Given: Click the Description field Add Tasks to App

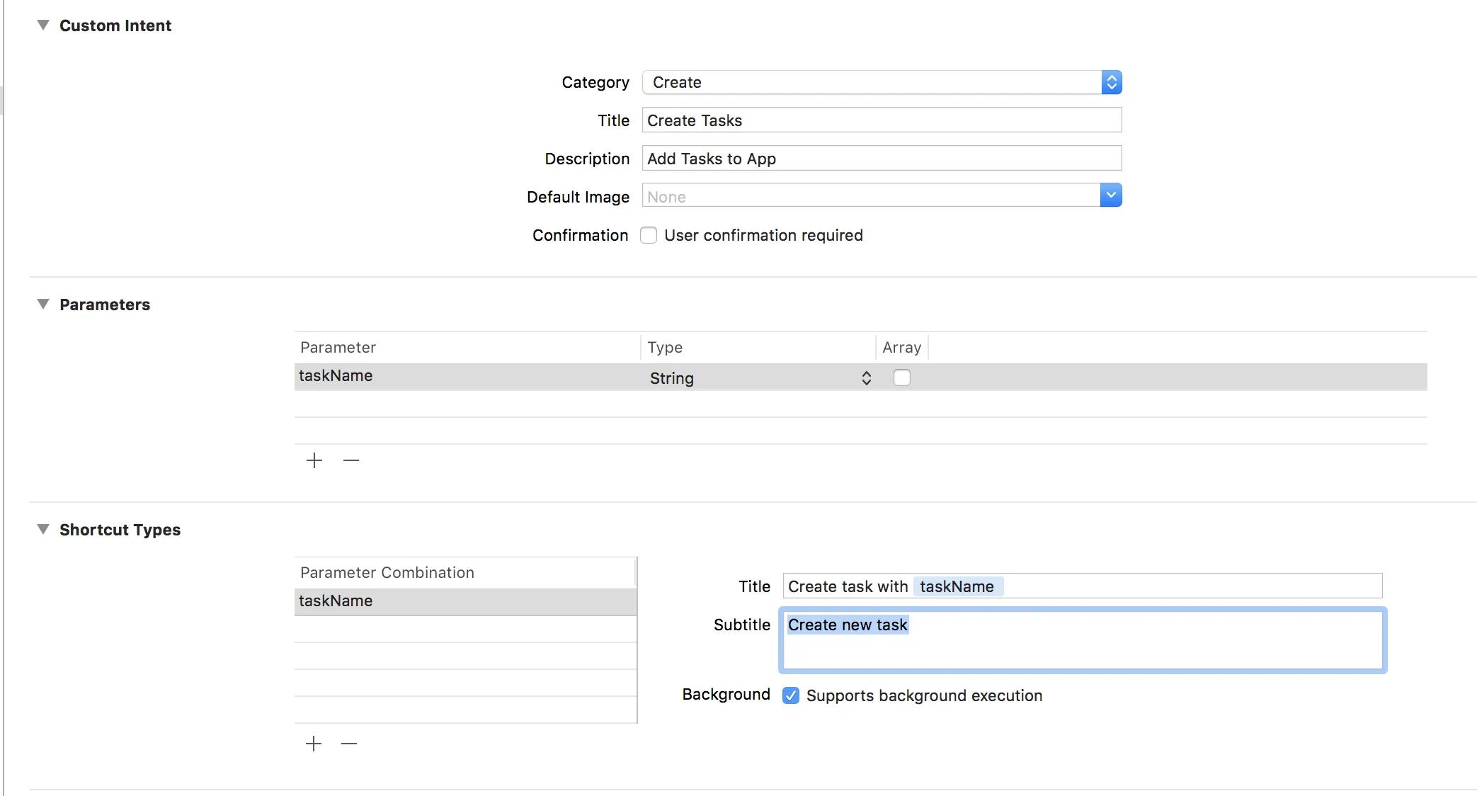Looking at the screenshot, I should pos(881,159).
